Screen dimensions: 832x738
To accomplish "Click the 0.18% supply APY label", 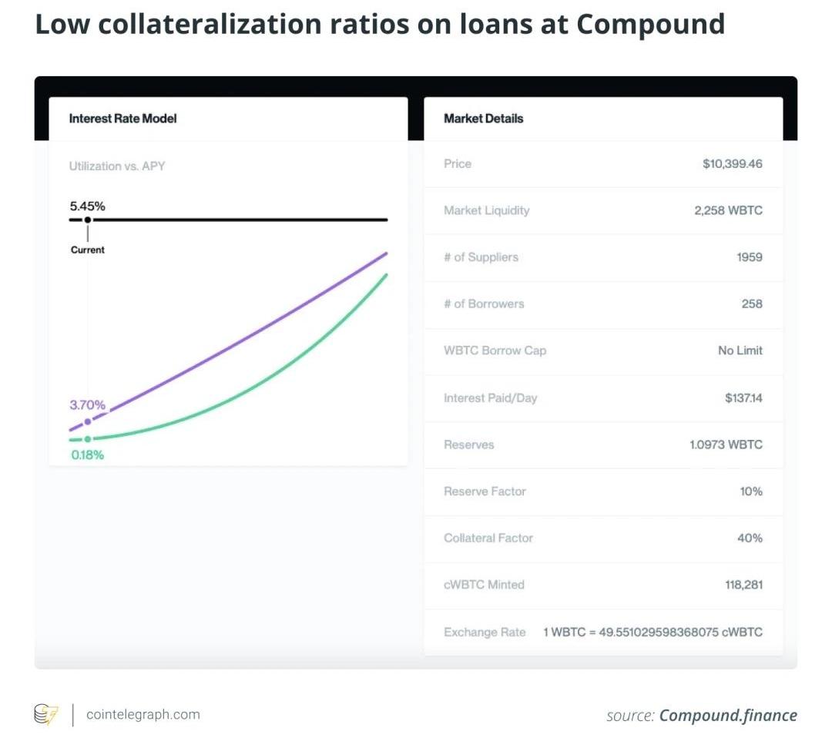I will 88,455.
